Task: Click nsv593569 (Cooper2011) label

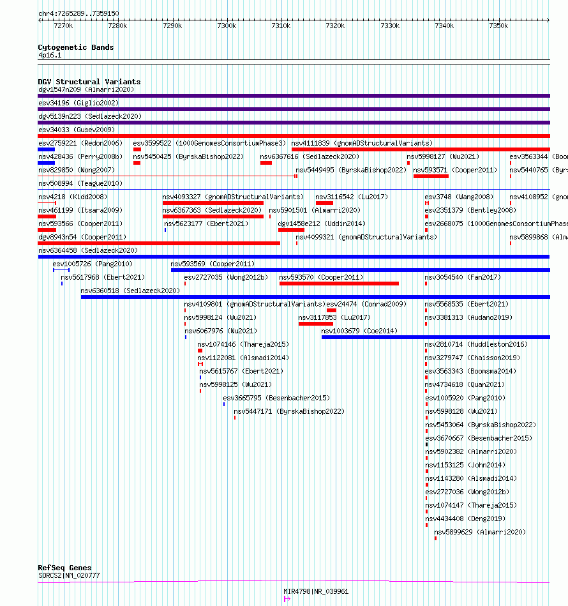Action: click(x=213, y=264)
